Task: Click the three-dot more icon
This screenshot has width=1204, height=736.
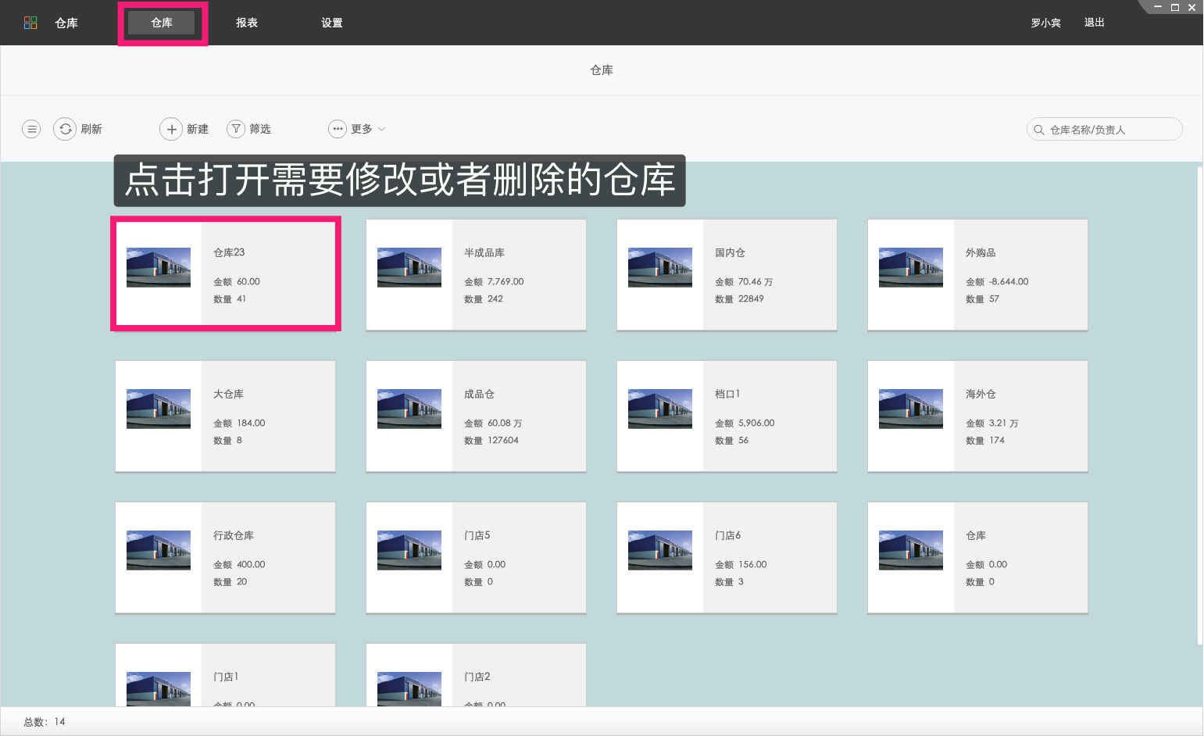Action: (338, 129)
